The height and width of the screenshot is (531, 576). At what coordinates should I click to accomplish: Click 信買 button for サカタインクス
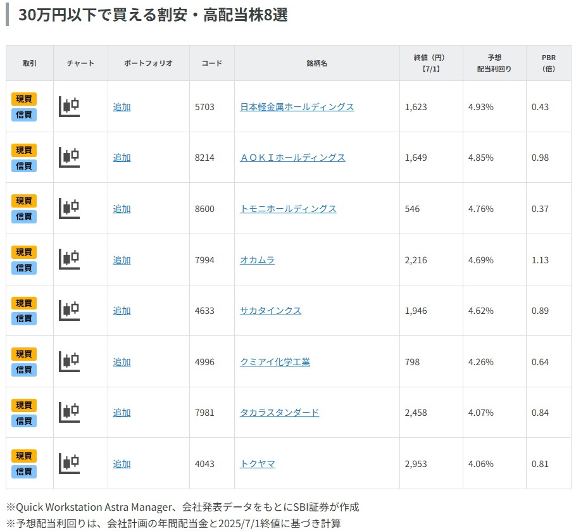[x=24, y=318]
